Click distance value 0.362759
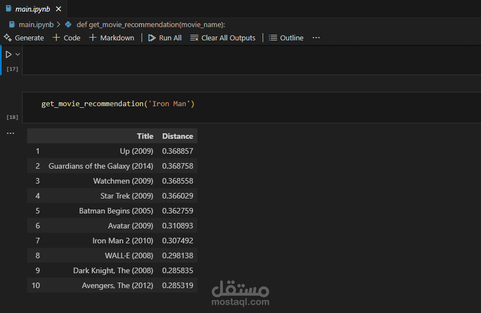 tap(177, 211)
